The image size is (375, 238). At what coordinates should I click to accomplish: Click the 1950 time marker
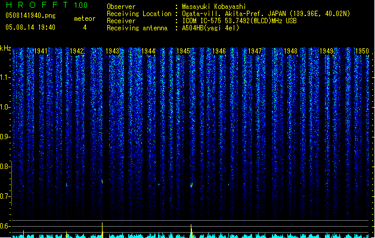(362, 51)
